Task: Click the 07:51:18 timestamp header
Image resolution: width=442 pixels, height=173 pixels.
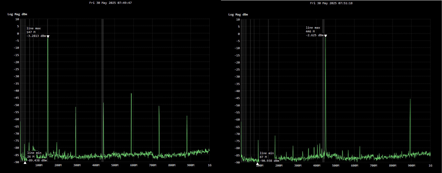Action: tap(331, 3)
